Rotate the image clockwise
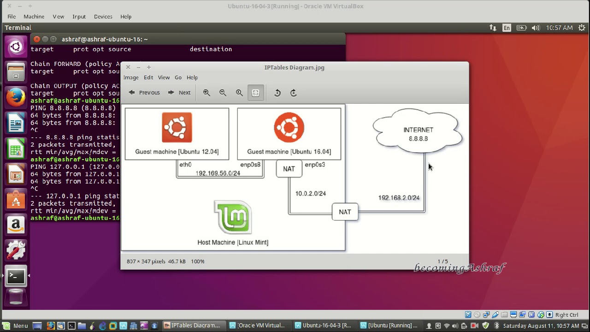 [294, 93]
